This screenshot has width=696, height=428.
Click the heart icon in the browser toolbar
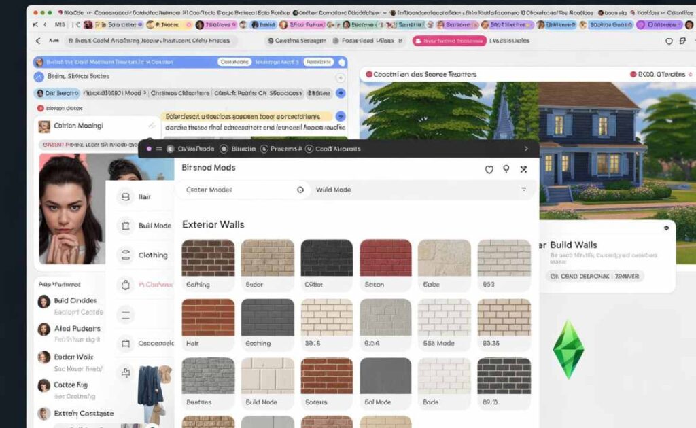coord(669,41)
